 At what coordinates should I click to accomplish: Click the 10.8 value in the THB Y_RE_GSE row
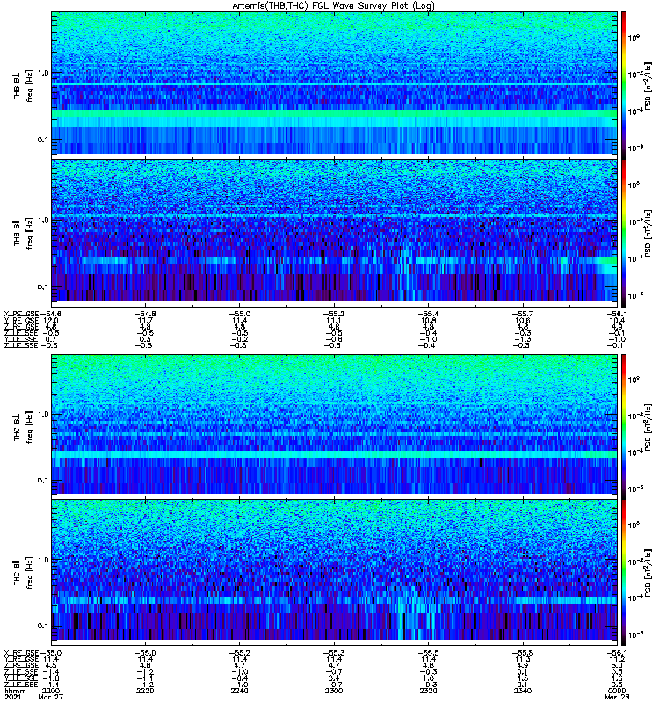point(428,321)
